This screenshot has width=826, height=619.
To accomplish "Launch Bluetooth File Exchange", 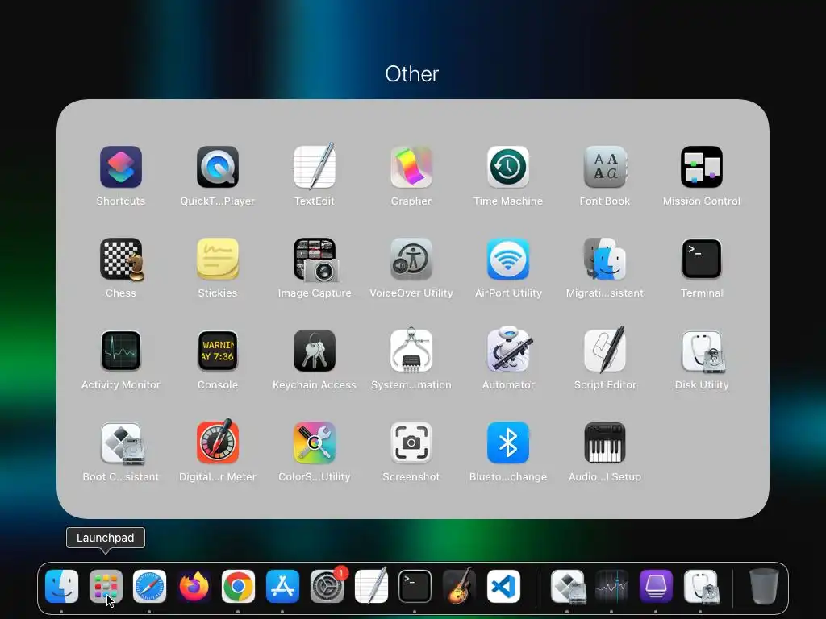I will point(508,442).
